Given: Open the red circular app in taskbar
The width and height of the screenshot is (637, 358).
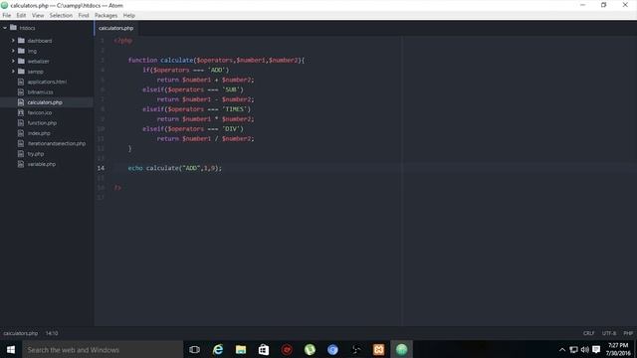Looking at the screenshot, I should click(x=287, y=349).
